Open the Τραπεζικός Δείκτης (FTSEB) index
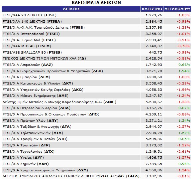The height and width of the screenshot is (179, 193). (x=44, y=28)
